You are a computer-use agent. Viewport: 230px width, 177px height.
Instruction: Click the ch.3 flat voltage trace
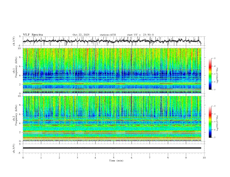coord(112,148)
